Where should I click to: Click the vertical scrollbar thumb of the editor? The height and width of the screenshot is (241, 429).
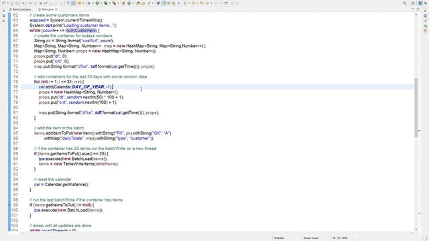(x=416, y=107)
